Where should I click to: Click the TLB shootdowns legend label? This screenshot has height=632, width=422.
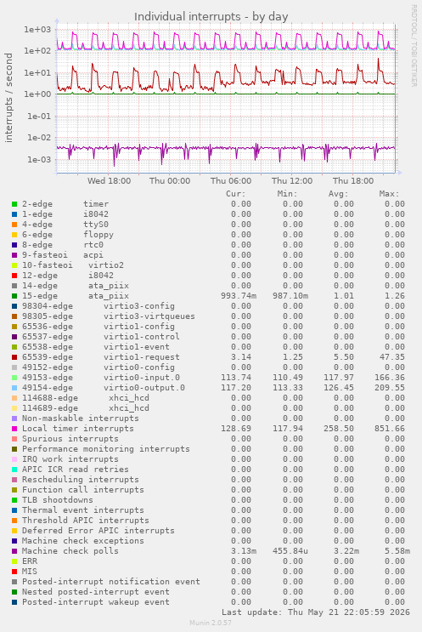tap(58, 500)
